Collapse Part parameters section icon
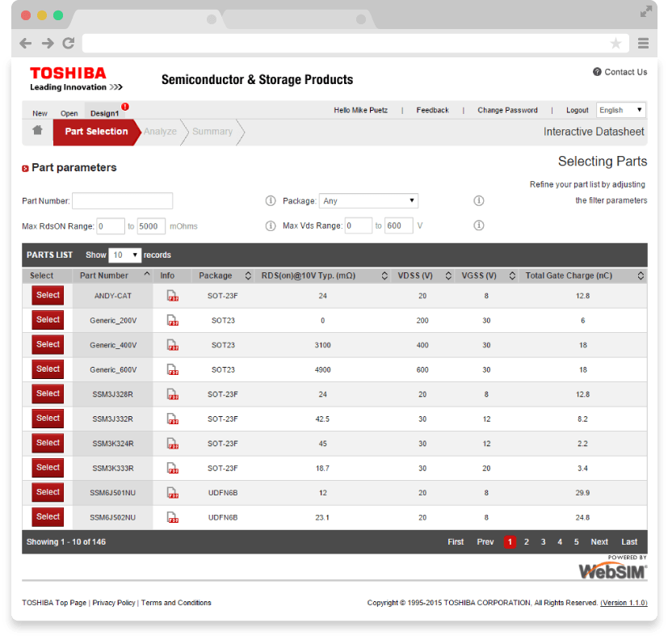This screenshot has width=668, height=640. point(25,169)
